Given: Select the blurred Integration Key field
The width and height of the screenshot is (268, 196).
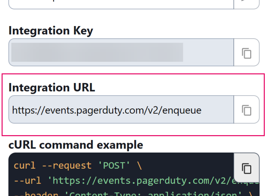Looking at the screenshot, I should [x=121, y=52].
